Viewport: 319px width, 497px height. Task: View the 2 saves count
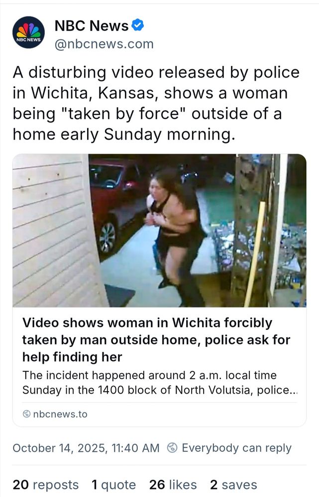(233, 485)
